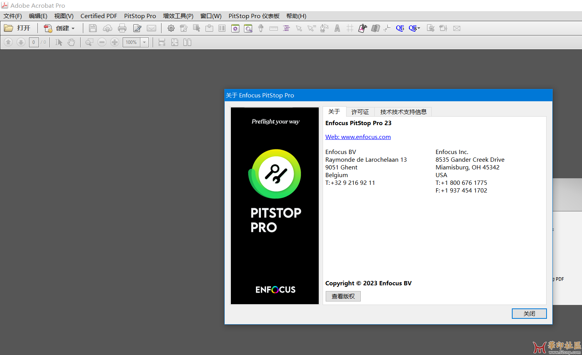This screenshot has height=355, width=582.
Task: Open the window with magnifier icon
Action: pos(248,28)
